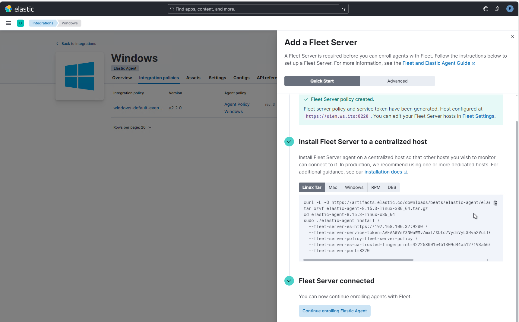Screen dimensions: 519x322
Task: Click the code scroll right arrow
Action: click(488, 260)
